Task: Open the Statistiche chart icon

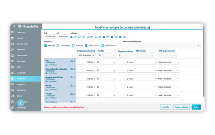Action: pos(12,90)
